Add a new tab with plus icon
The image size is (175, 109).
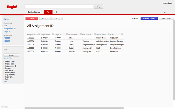coord(56,12)
